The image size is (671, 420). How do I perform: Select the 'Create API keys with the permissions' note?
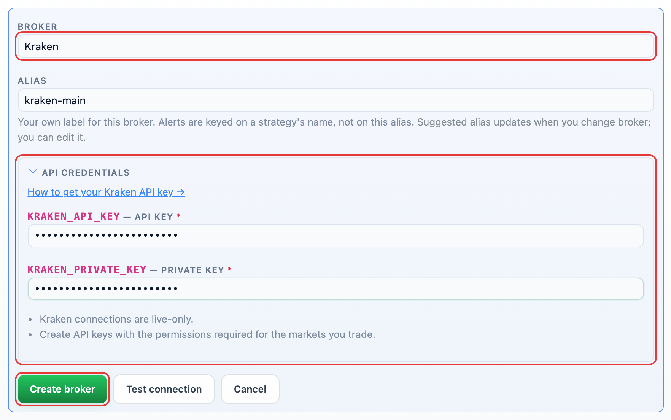(x=207, y=334)
